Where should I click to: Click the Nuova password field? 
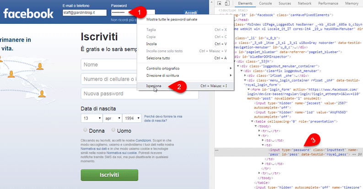pos(140,94)
